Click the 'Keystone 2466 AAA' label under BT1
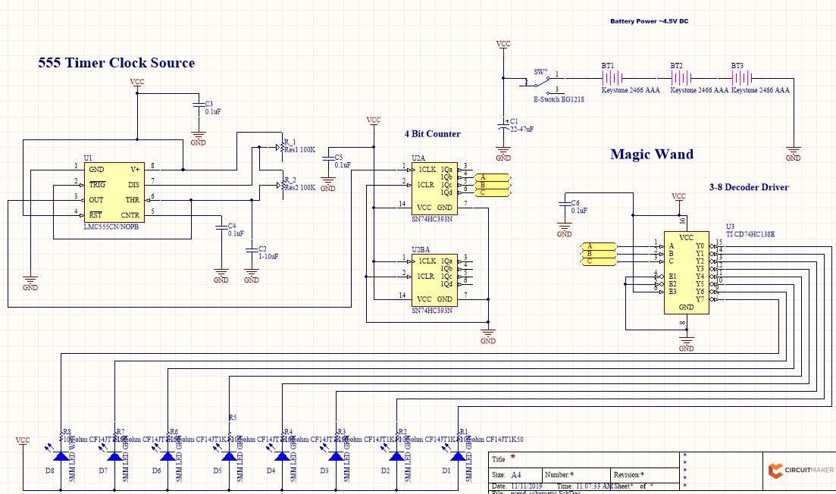This screenshot has width=836, height=494. pos(631,91)
